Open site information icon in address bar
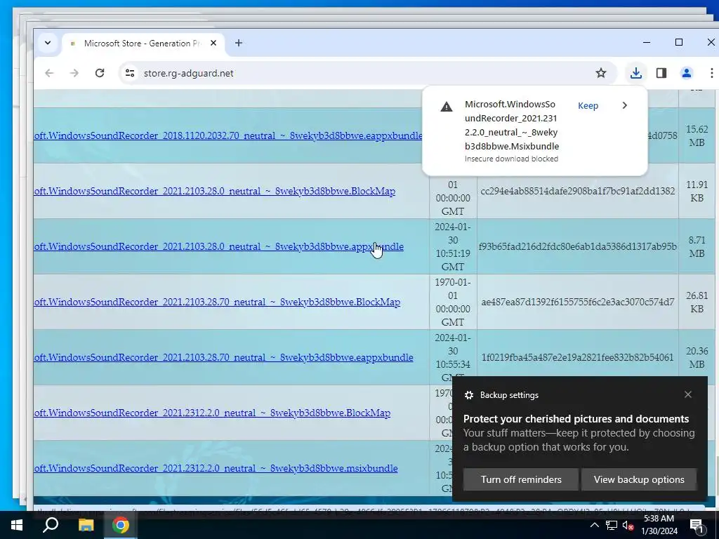Image resolution: width=719 pixels, height=539 pixels. click(130, 73)
